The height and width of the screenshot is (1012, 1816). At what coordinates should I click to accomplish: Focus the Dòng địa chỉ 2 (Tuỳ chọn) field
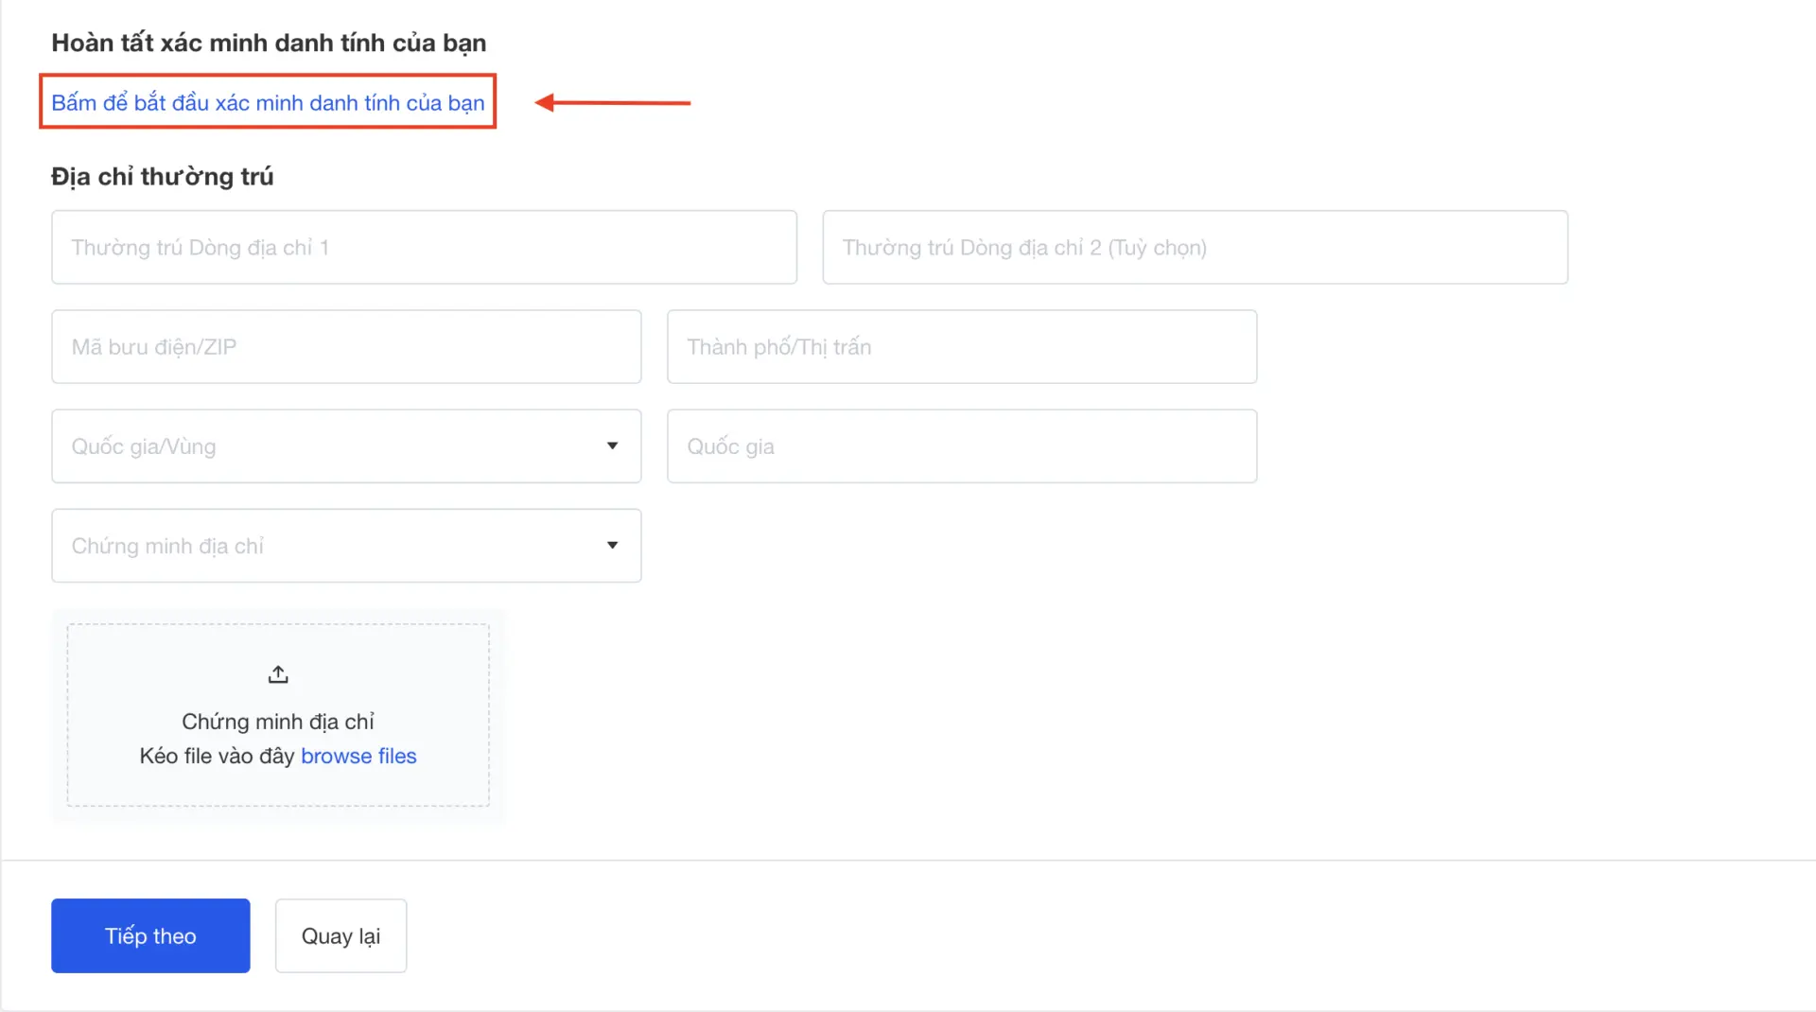click(x=1195, y=247)
